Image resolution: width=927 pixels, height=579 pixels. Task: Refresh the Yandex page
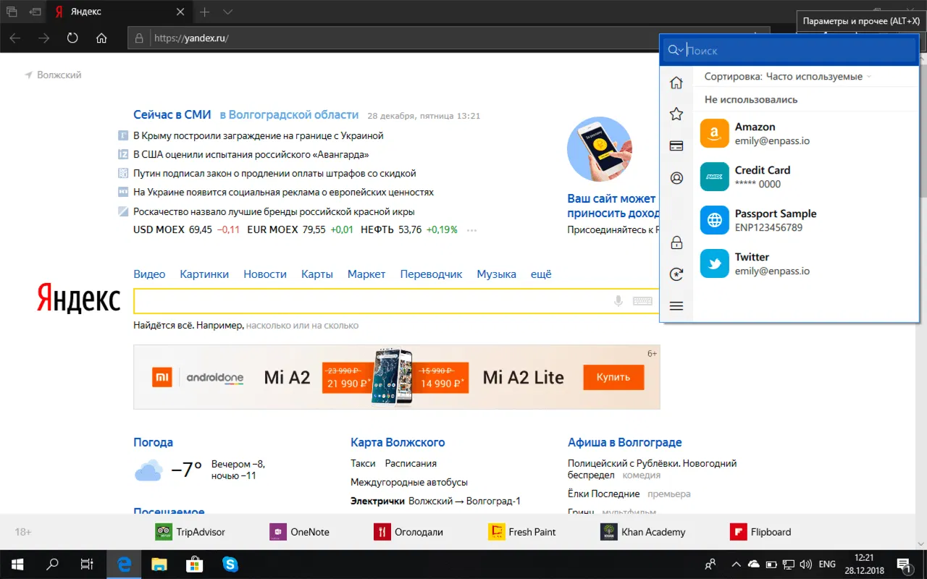[72, 38]
